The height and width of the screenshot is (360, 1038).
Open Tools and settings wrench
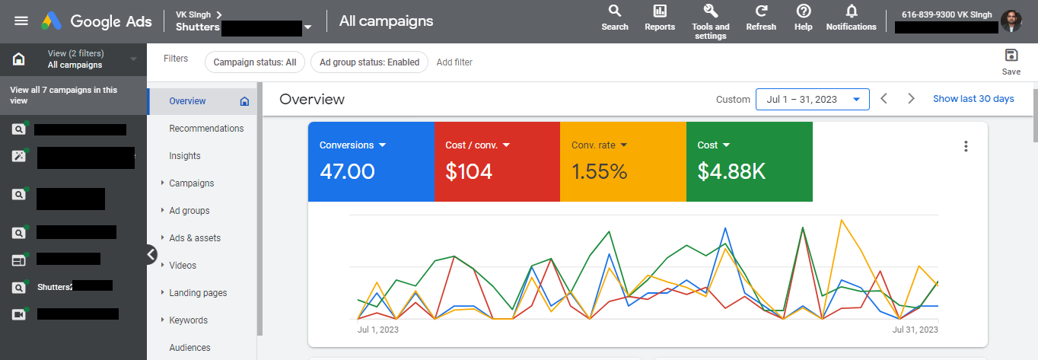[x=711, y=11]
